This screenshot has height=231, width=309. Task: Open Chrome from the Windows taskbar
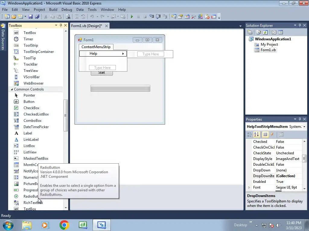[64, 225]
